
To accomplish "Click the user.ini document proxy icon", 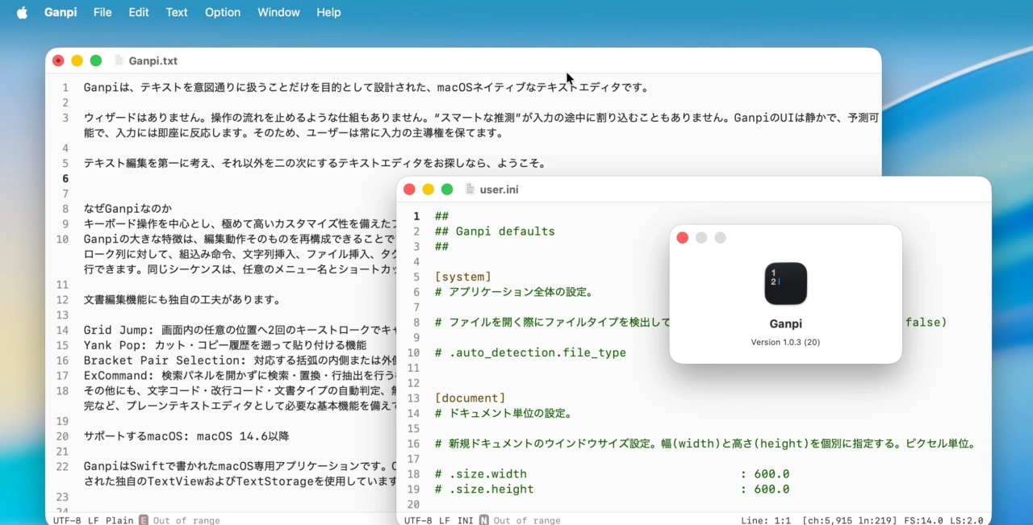I will [470, 190].
